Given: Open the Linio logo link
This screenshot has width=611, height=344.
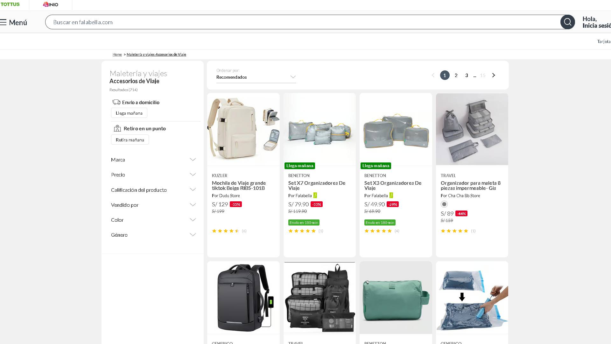Looking at the screenshot, I should point(51,4).
